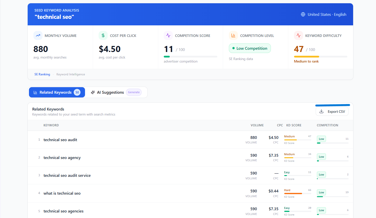Toggle the Low Competition pill badge
Viewport: 376px width, 218px height.
pyautogui.click(x=250, y=48)
